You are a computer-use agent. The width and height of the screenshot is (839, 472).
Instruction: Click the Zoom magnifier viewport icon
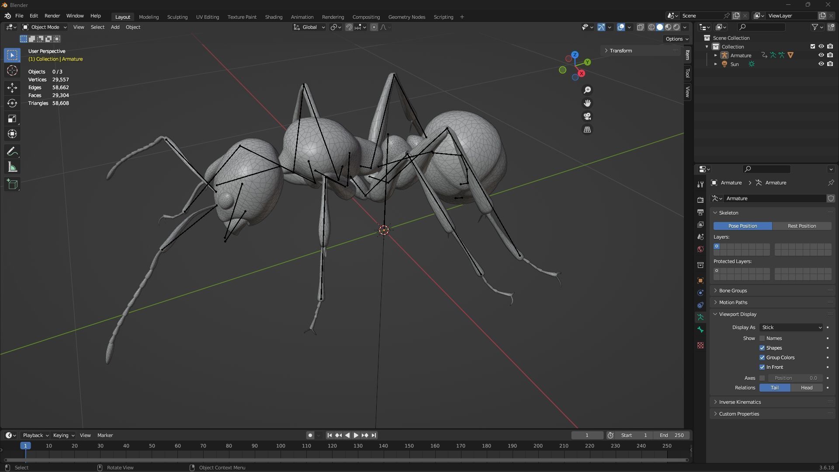(x=587, y=90)
